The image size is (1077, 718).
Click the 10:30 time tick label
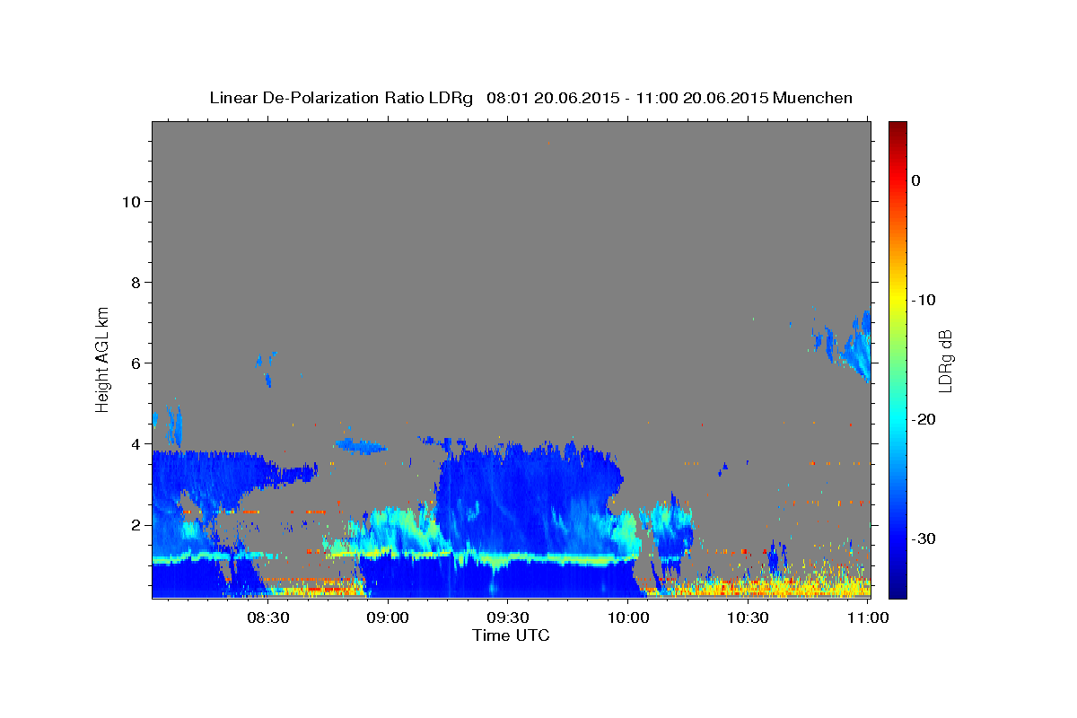pyautogui.click(x=747, y=617)
